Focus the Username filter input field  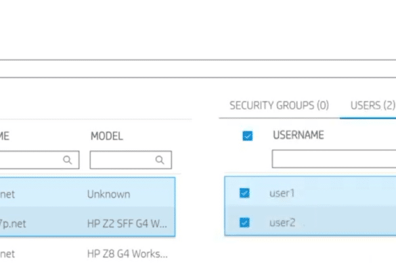(x=334, y=159)
